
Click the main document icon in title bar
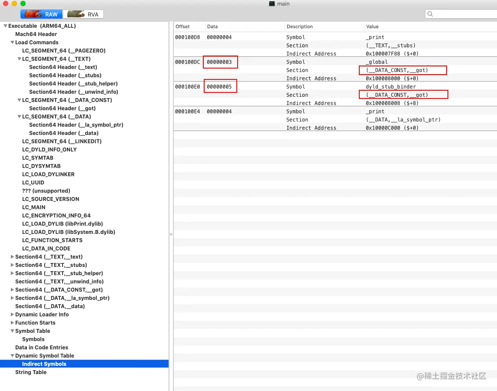tap(272, 4)
